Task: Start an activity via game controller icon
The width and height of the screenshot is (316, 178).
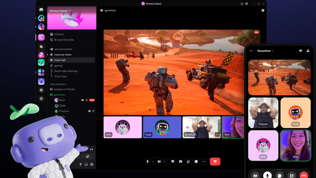Action: 181,162
